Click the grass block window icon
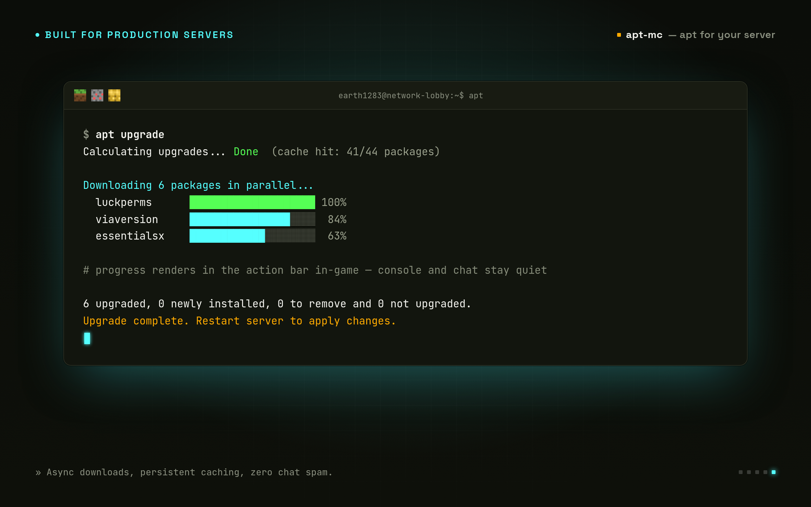 point(80,95)
